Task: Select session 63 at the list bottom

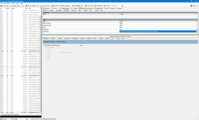Action: coord(20,113)
